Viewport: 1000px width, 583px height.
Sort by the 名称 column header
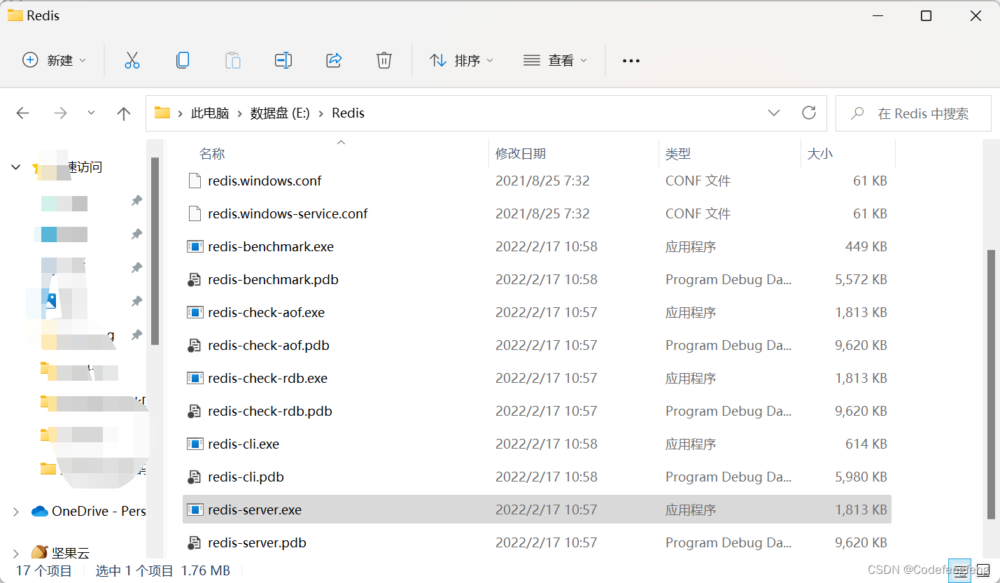(x=212, y=153)
